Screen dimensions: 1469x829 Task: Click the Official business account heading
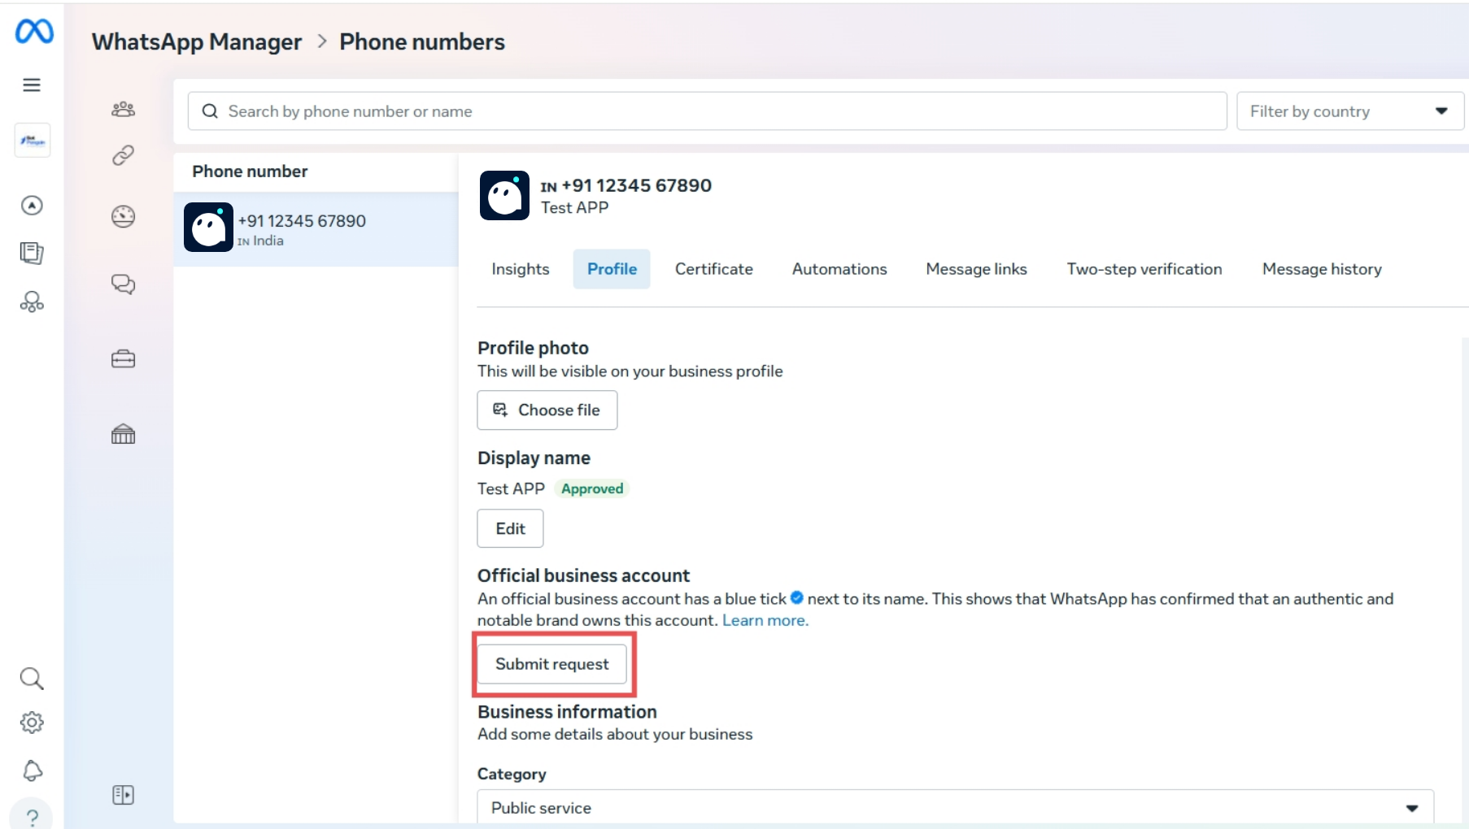coord(583,575)
